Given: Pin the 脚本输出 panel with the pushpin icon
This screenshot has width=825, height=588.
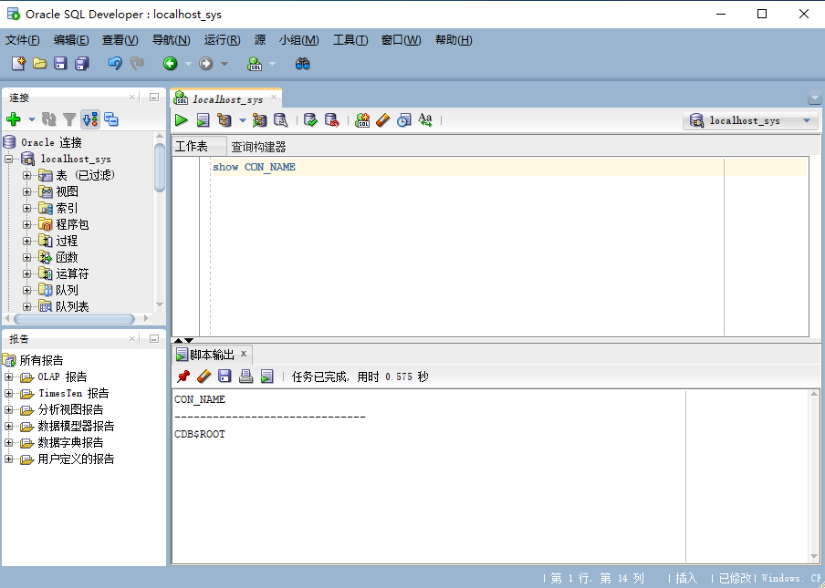Looking at the screenshot, I should [183, 377].
